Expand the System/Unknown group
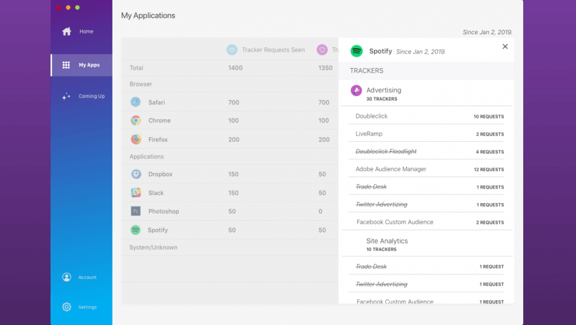 (153, 247)
